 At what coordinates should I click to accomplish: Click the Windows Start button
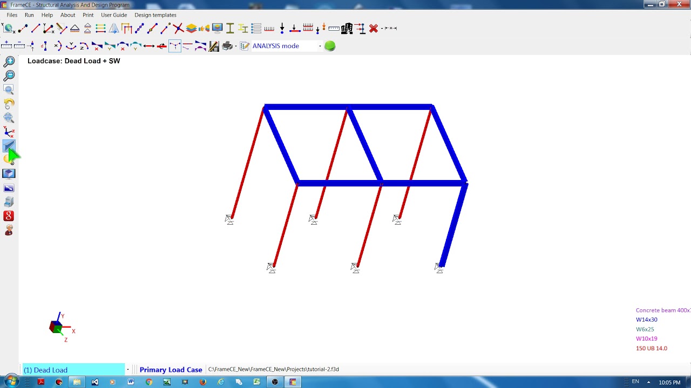(x=11, y=382)
